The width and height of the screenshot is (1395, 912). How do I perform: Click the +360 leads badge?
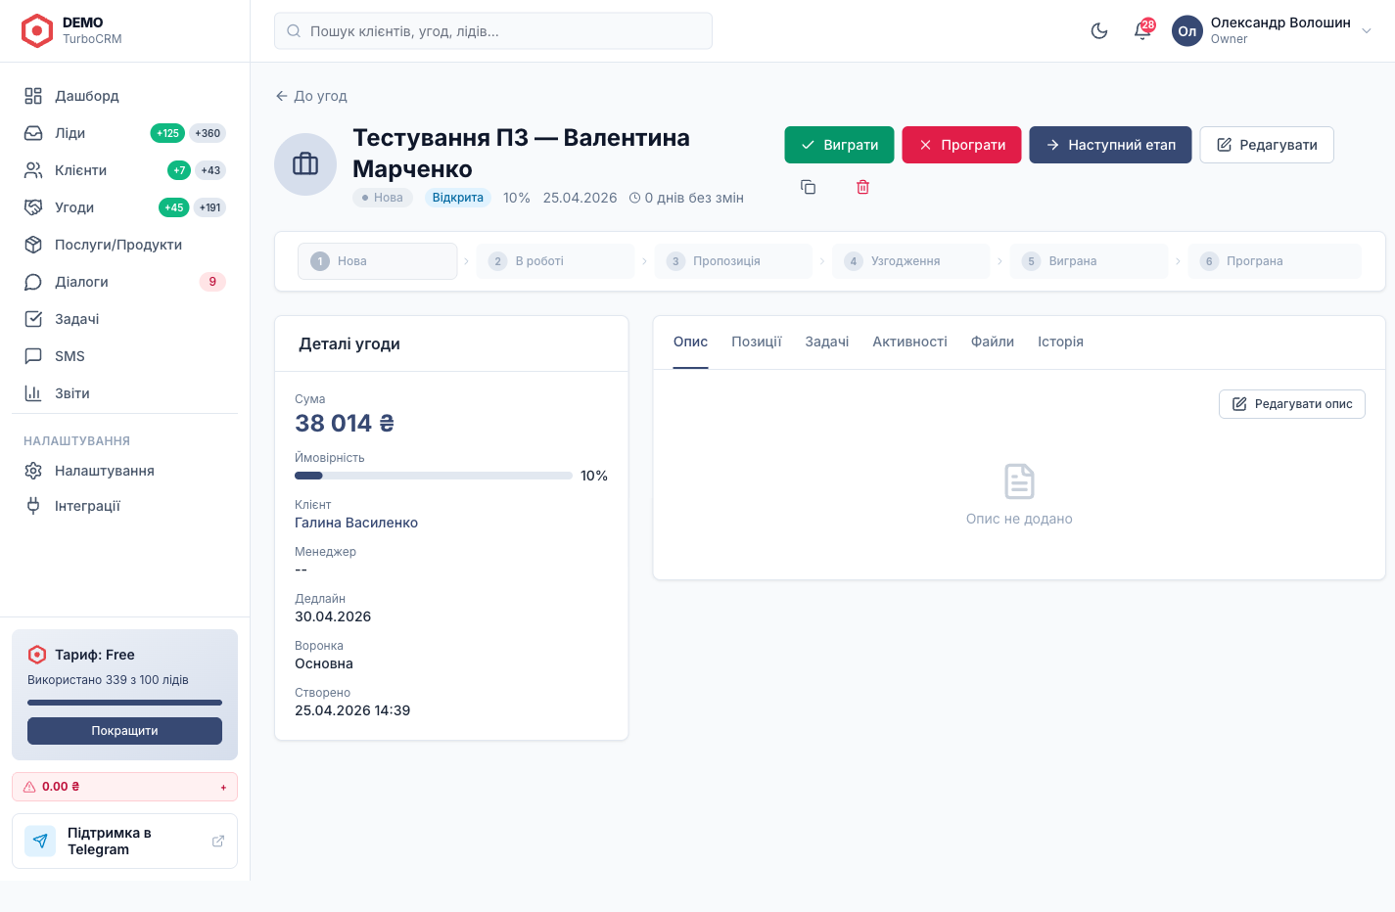(x=208, y=133)
